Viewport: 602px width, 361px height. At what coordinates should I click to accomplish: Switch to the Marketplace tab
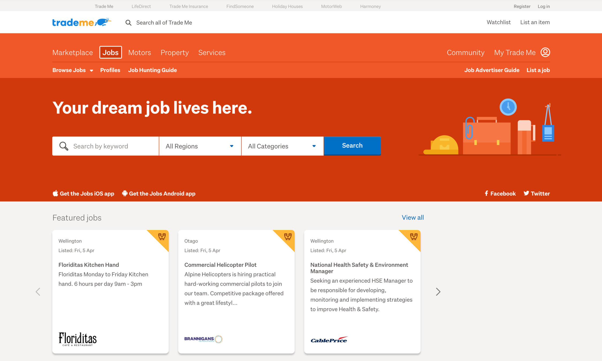[x=73, y=52]
